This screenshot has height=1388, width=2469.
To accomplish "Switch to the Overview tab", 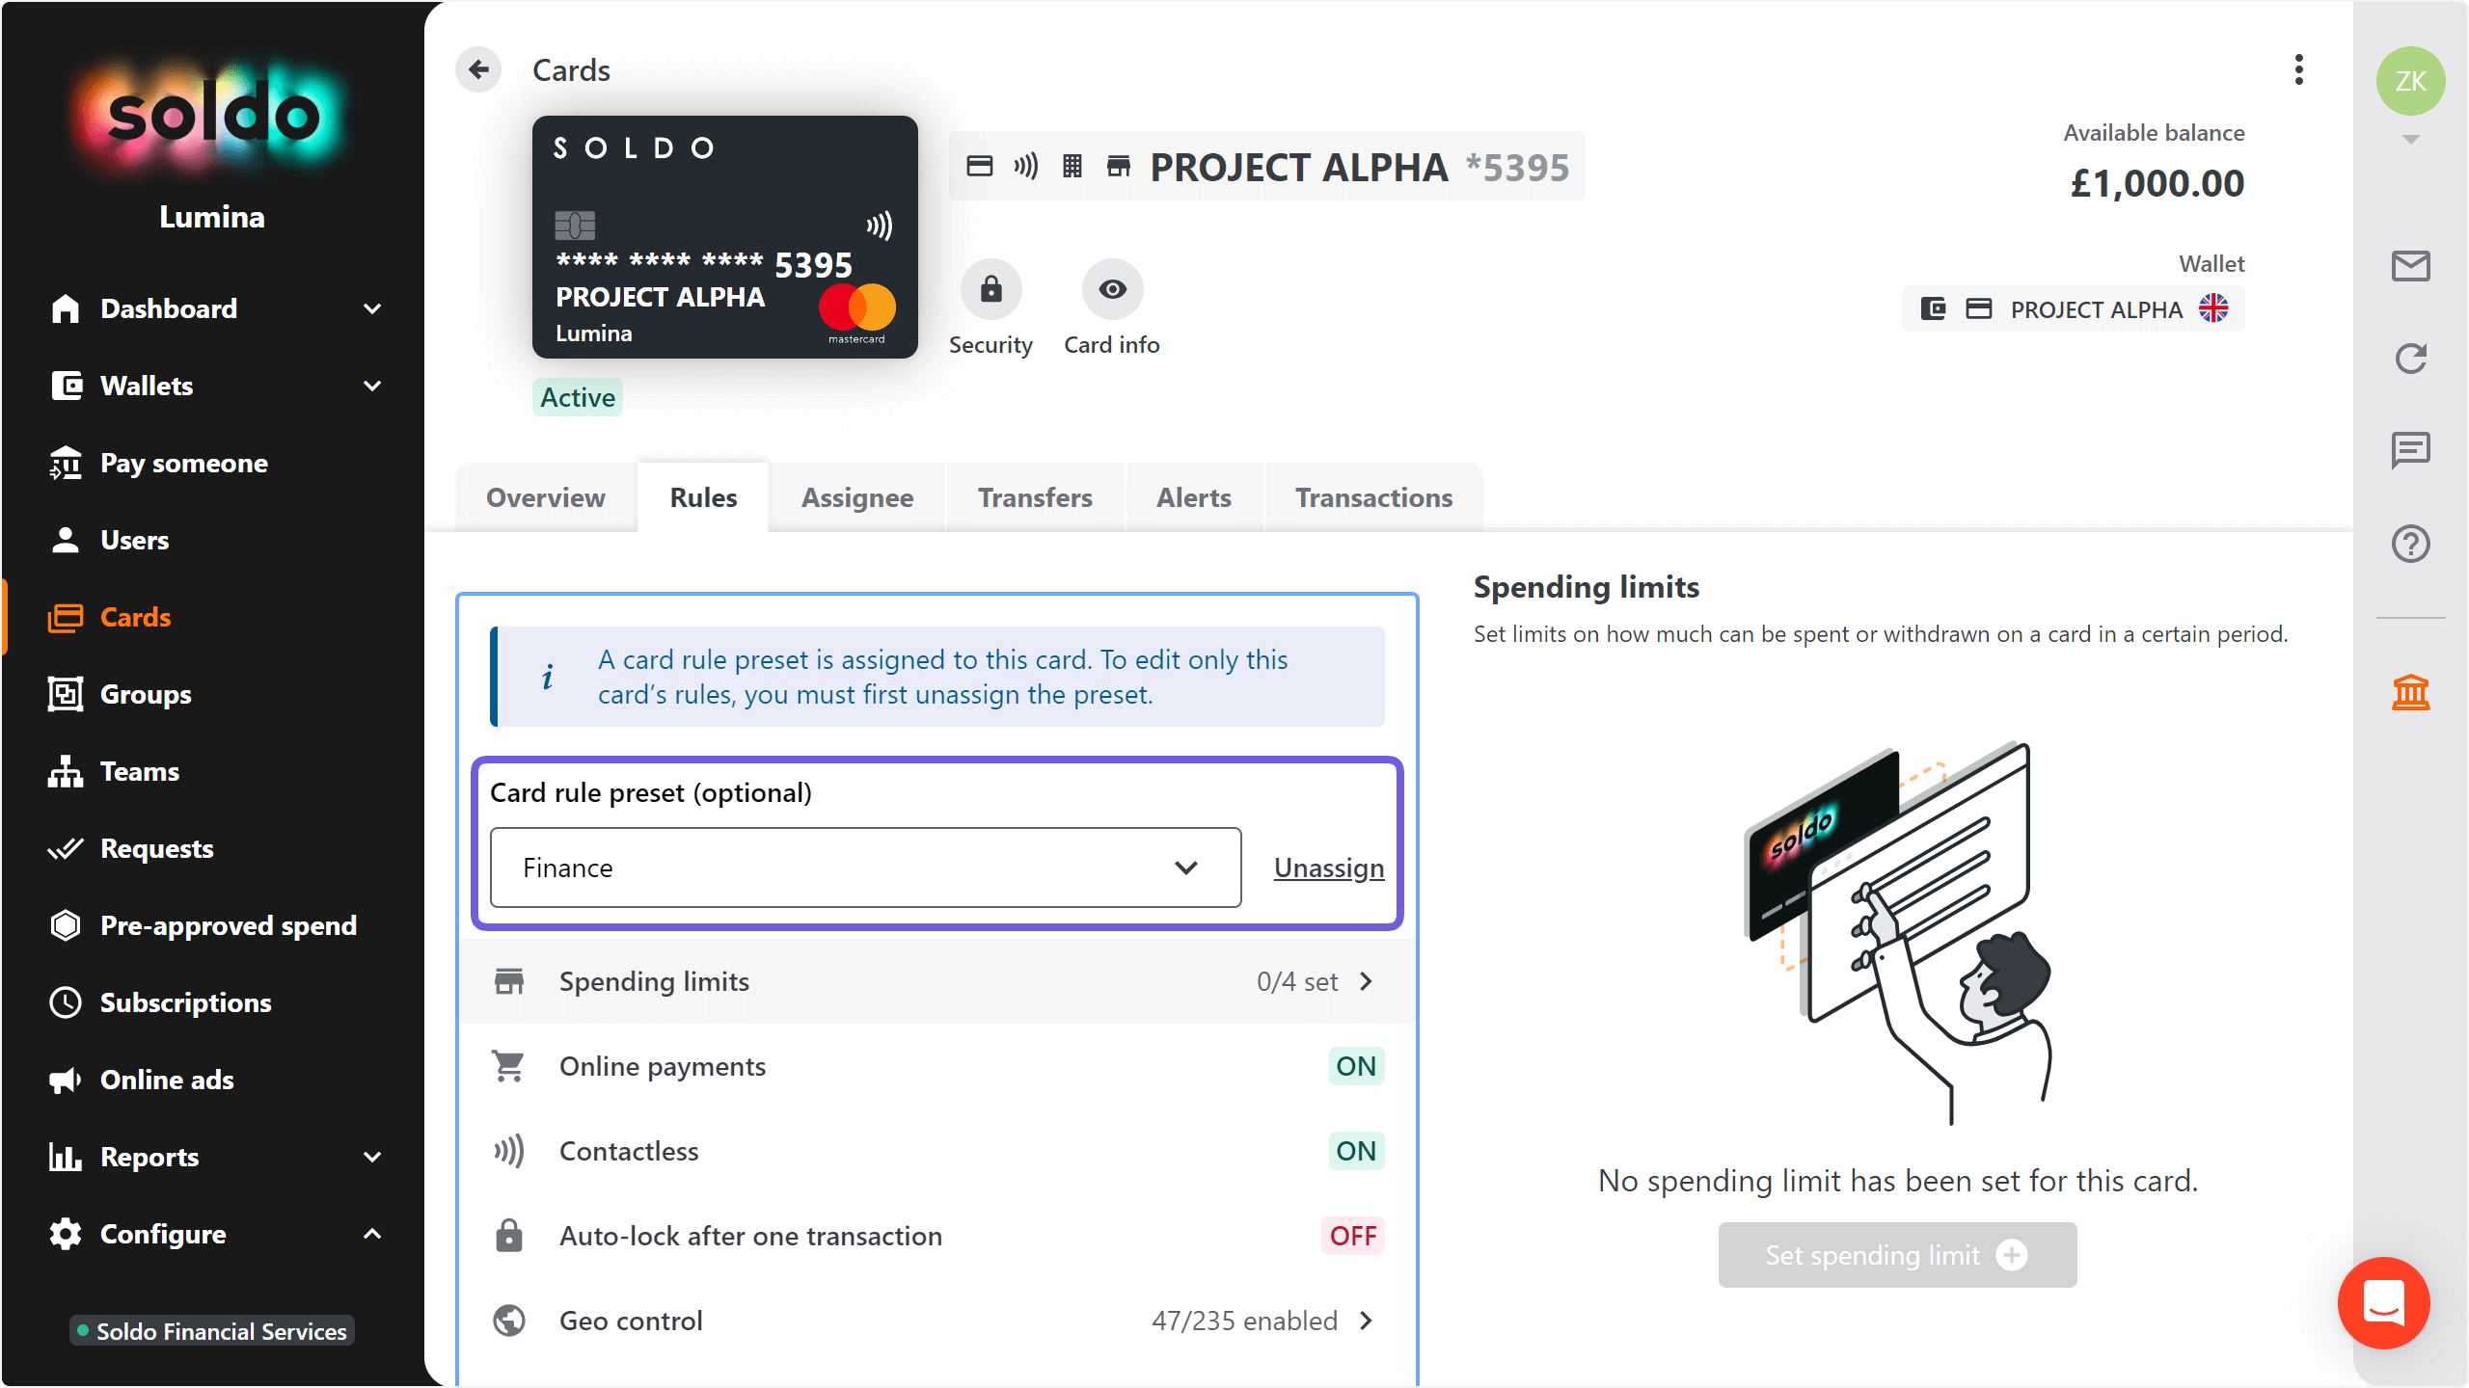I will click(546, 497).
